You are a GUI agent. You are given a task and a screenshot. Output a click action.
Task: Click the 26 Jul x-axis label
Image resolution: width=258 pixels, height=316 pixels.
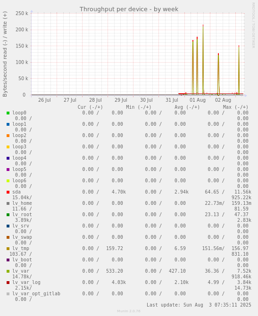(44, 100)
